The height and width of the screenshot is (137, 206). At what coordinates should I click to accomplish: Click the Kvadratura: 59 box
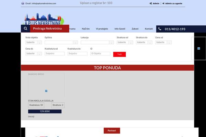point(36,105)
